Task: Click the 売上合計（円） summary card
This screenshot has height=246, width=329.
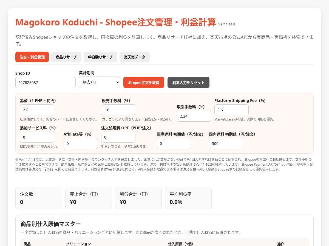Action: [x=89, y=198]
